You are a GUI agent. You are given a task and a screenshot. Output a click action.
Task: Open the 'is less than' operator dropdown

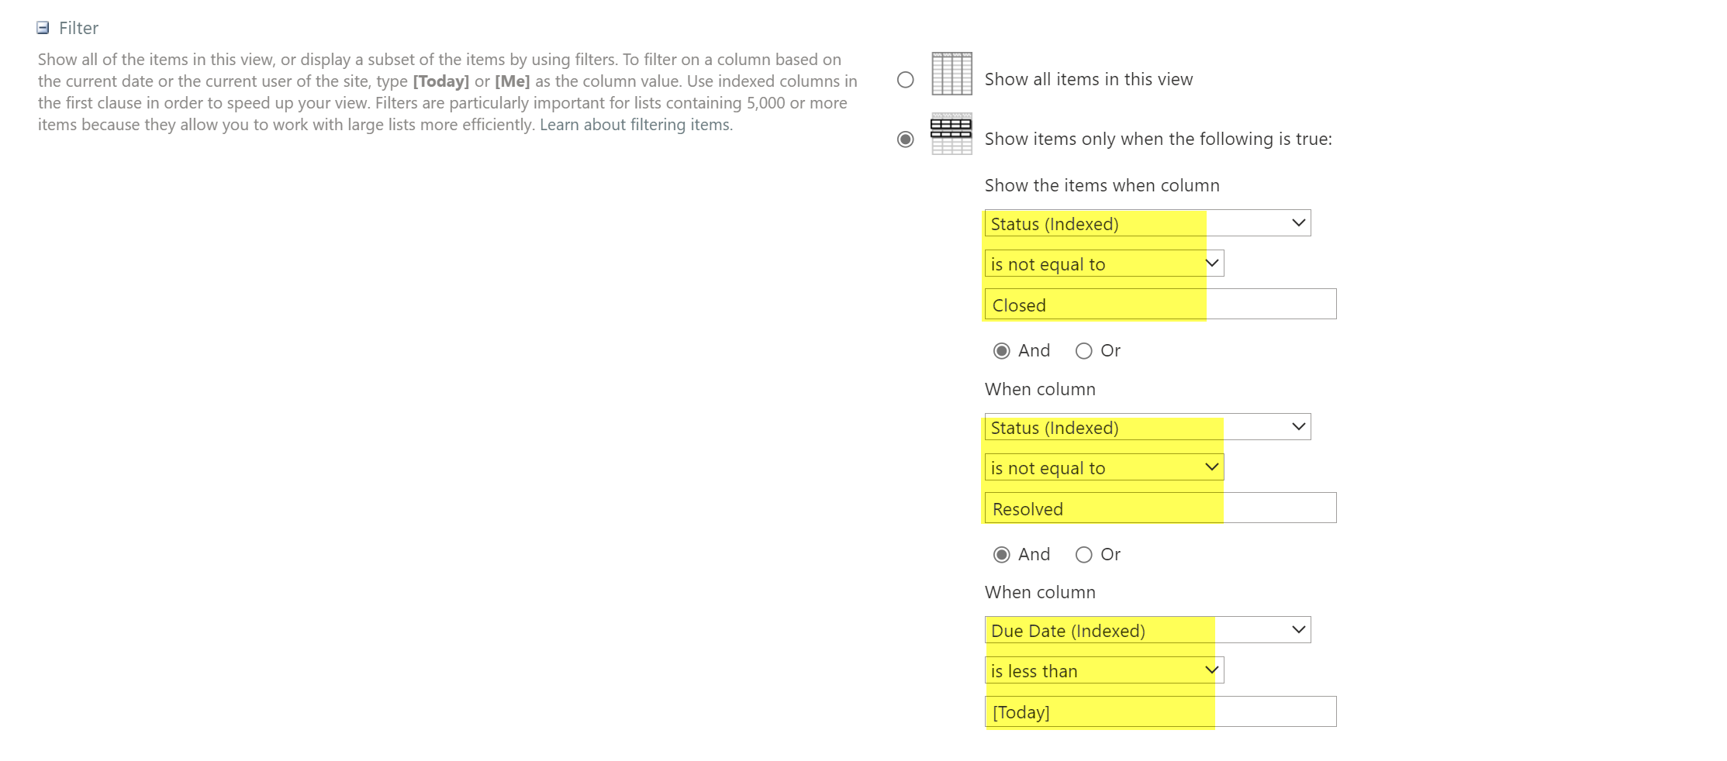1104,670
